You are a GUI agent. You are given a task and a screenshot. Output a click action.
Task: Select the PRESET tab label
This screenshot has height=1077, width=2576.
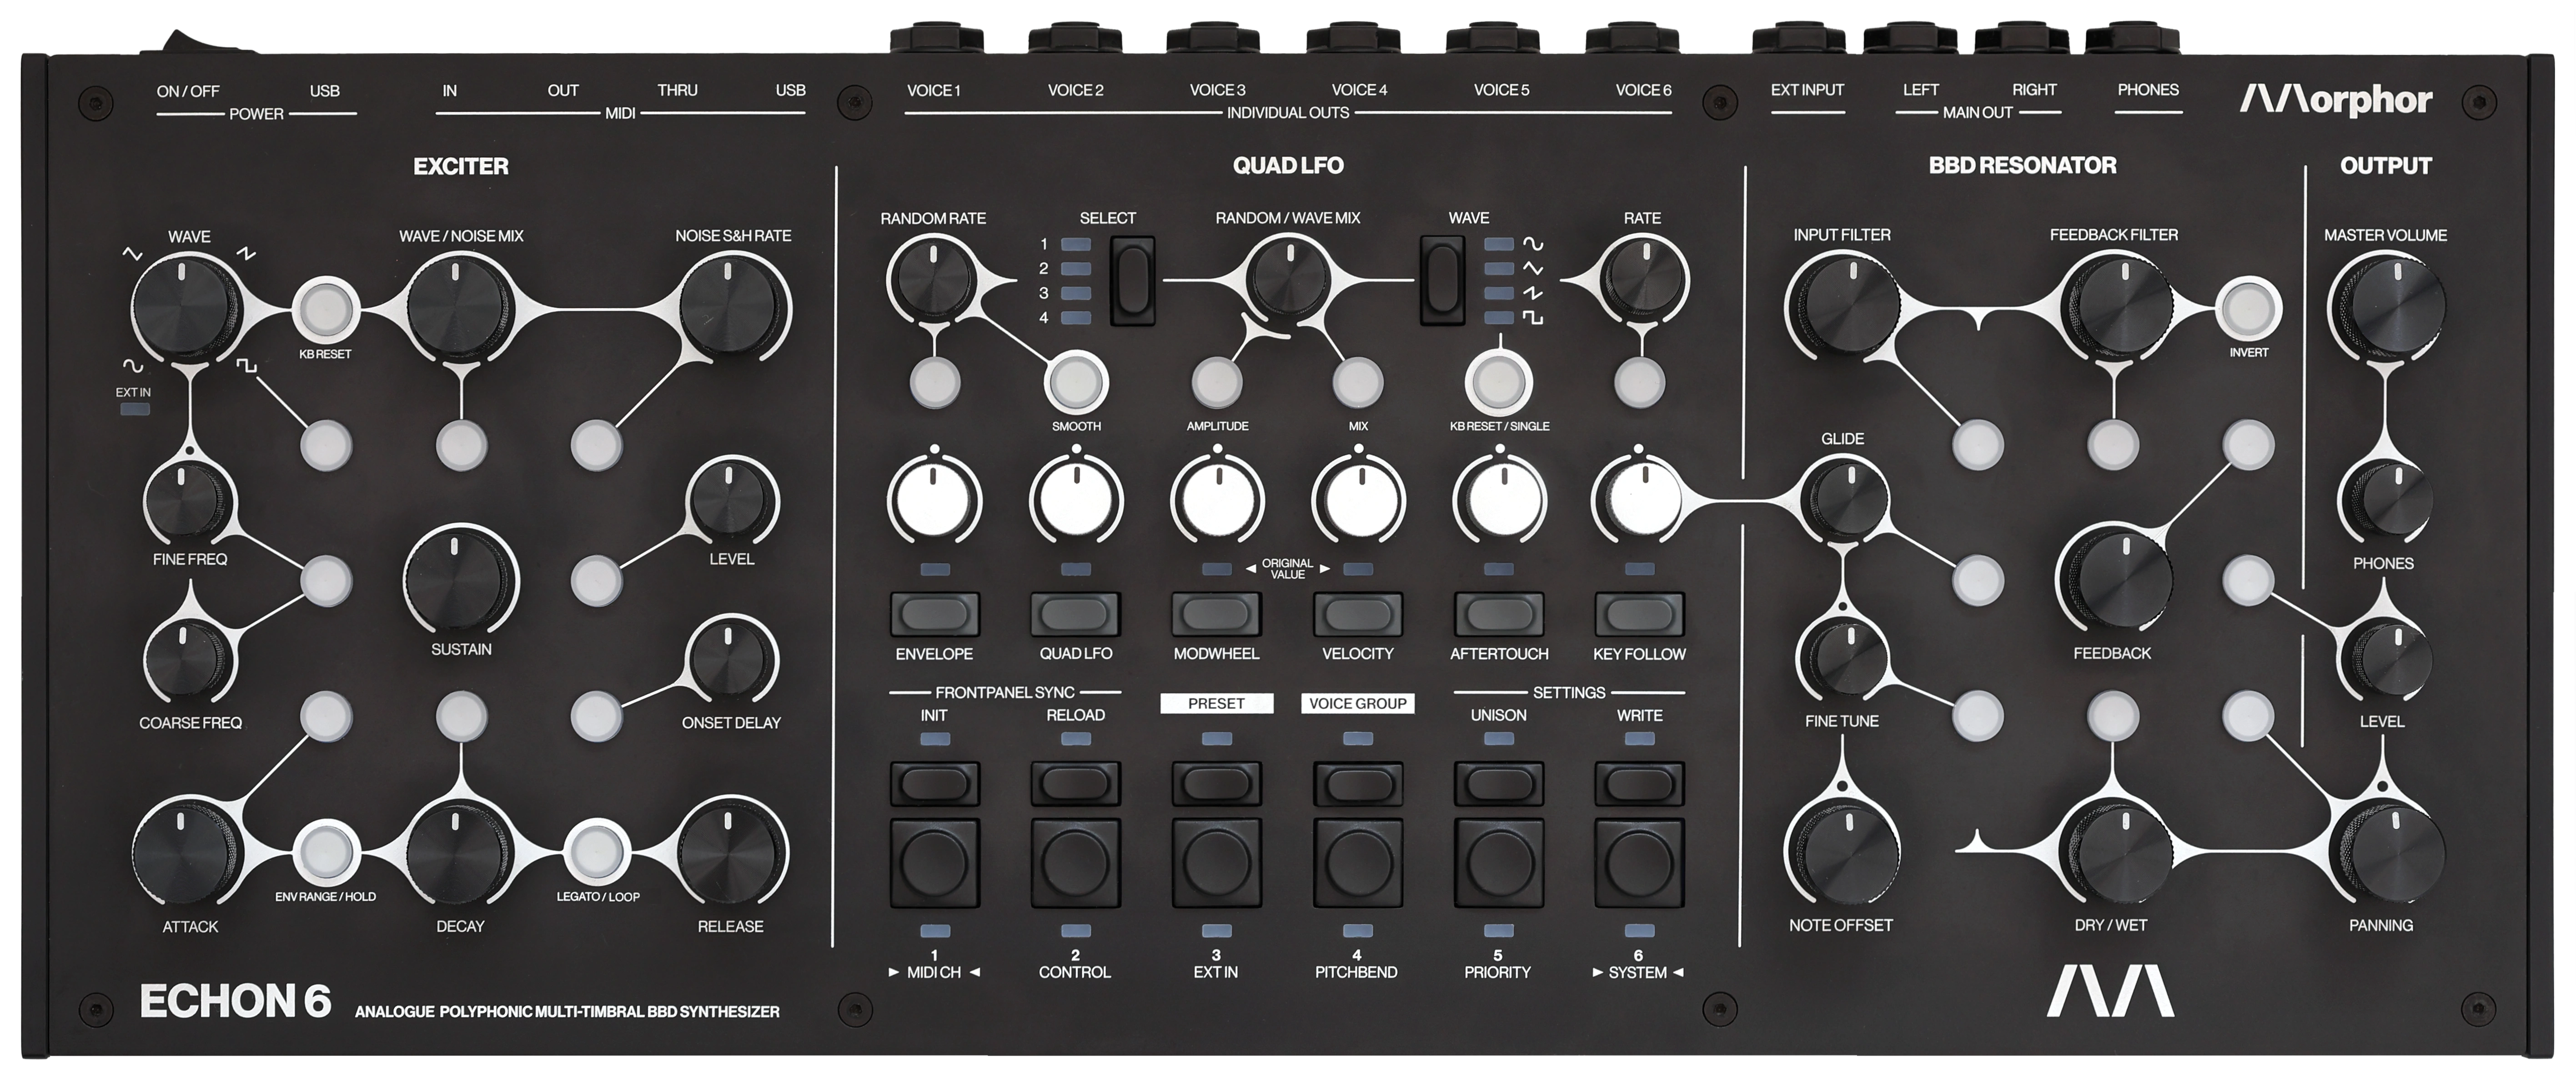1216,703
